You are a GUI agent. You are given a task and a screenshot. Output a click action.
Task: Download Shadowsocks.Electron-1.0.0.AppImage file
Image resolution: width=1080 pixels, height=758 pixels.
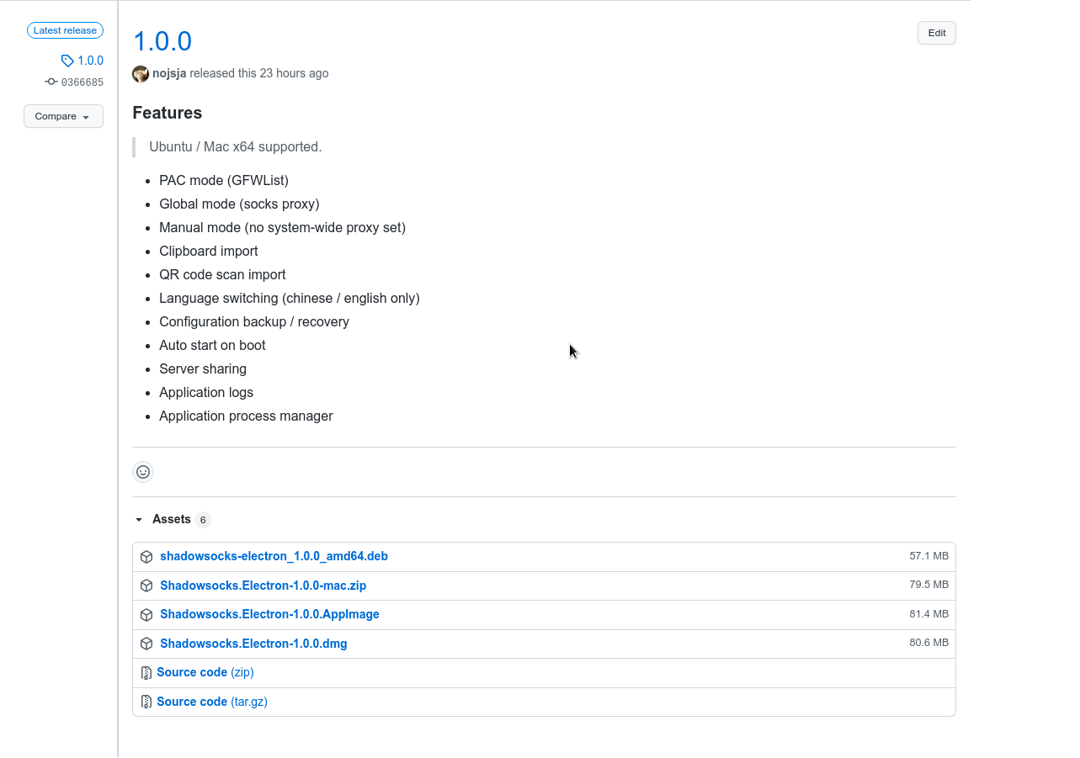click(269, 614)
